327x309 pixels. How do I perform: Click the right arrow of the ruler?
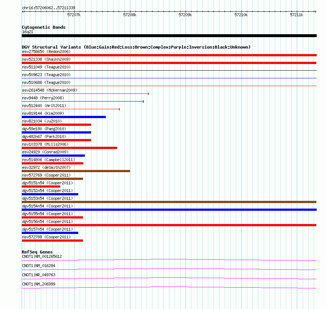tap(315, 12)
